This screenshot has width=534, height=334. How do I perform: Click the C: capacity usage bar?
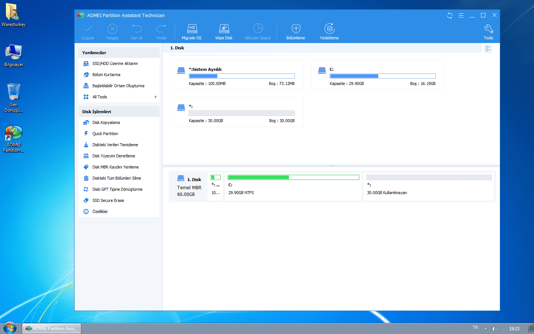pos(383,76)
